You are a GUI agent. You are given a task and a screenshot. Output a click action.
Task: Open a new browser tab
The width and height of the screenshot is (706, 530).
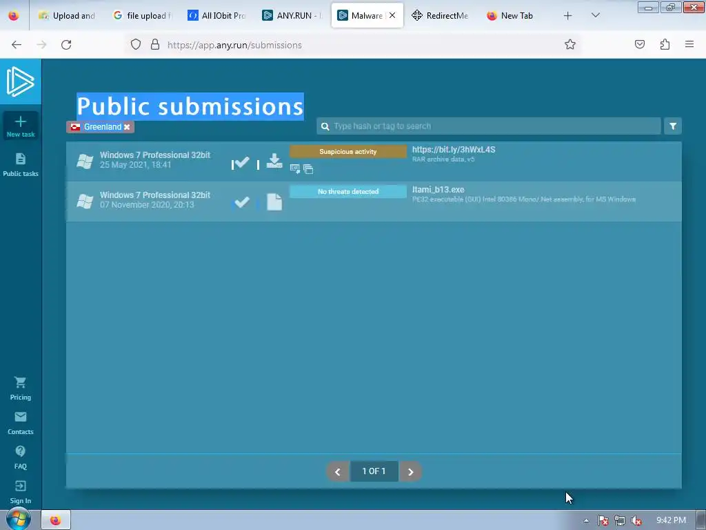[x=568, y=16]
